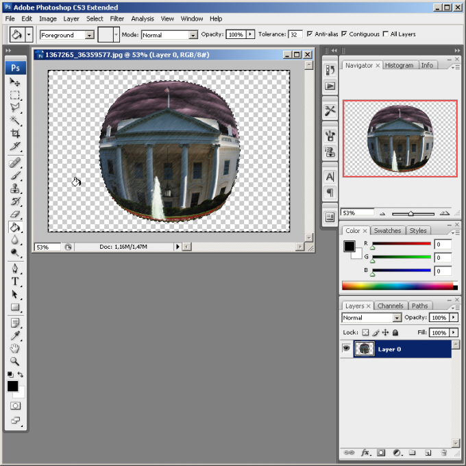Open the Filter menu
This screenshot has height=466, width=466.
click(x=116, y=19)
